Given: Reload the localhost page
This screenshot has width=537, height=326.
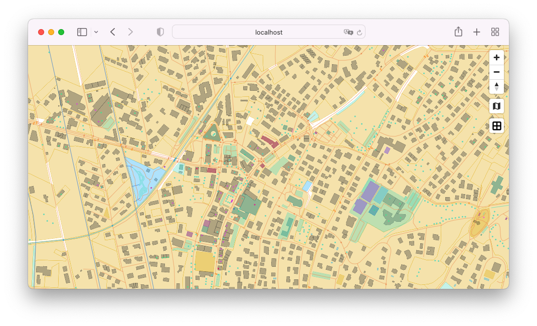Looking at the screenshot, I should [360, 32].
